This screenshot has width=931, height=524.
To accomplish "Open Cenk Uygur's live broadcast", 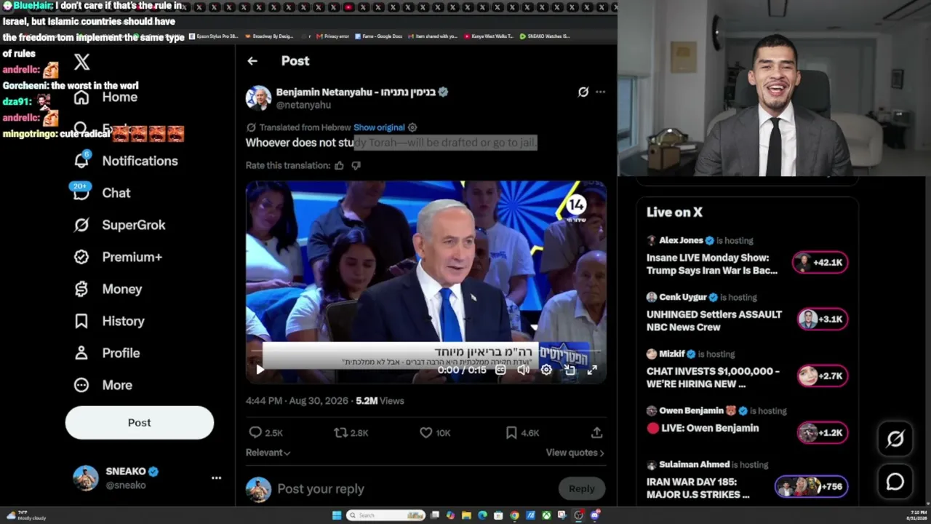I will [714, 321].
